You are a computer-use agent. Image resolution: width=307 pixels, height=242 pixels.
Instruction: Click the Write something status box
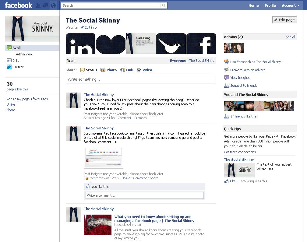coord(141,79)
